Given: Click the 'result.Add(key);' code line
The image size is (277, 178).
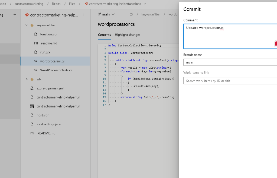Looking at the screenshot, I should point(147,86).
